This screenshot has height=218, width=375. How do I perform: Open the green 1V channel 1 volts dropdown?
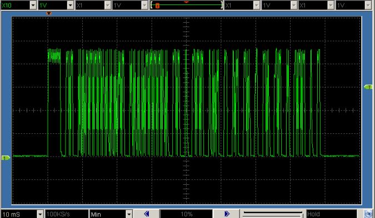56,5
